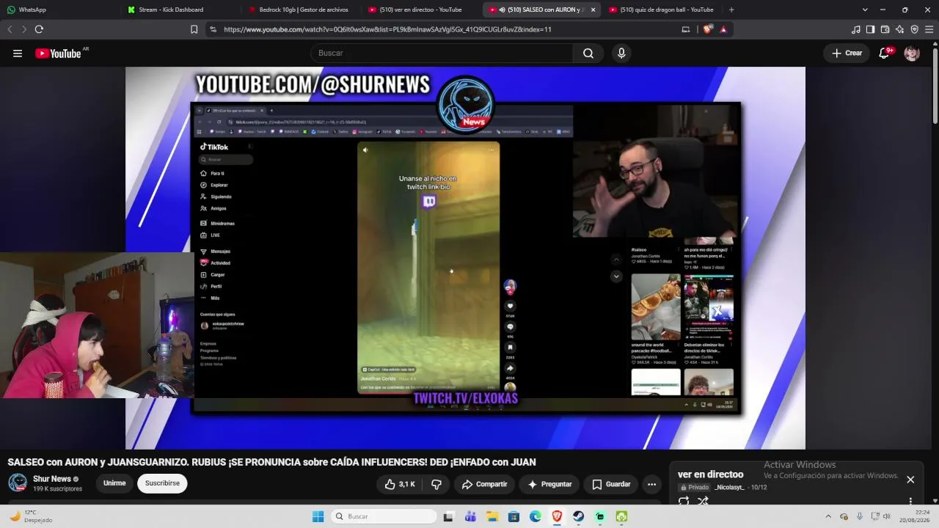Open the Brave VPN shield icon
Screen dimensions: 939x528
point(915,29)
